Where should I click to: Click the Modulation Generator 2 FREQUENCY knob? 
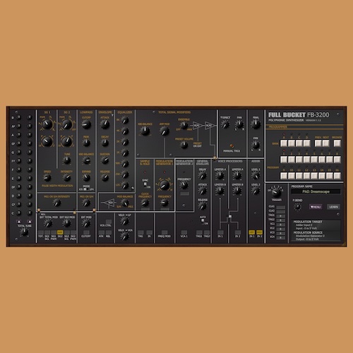184,185
